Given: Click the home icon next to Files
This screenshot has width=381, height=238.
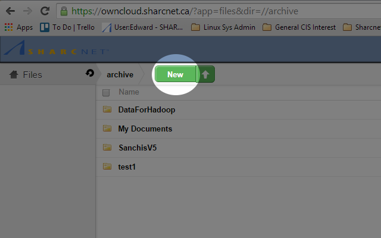Looking at the screenshot, I should click(13, 74).
